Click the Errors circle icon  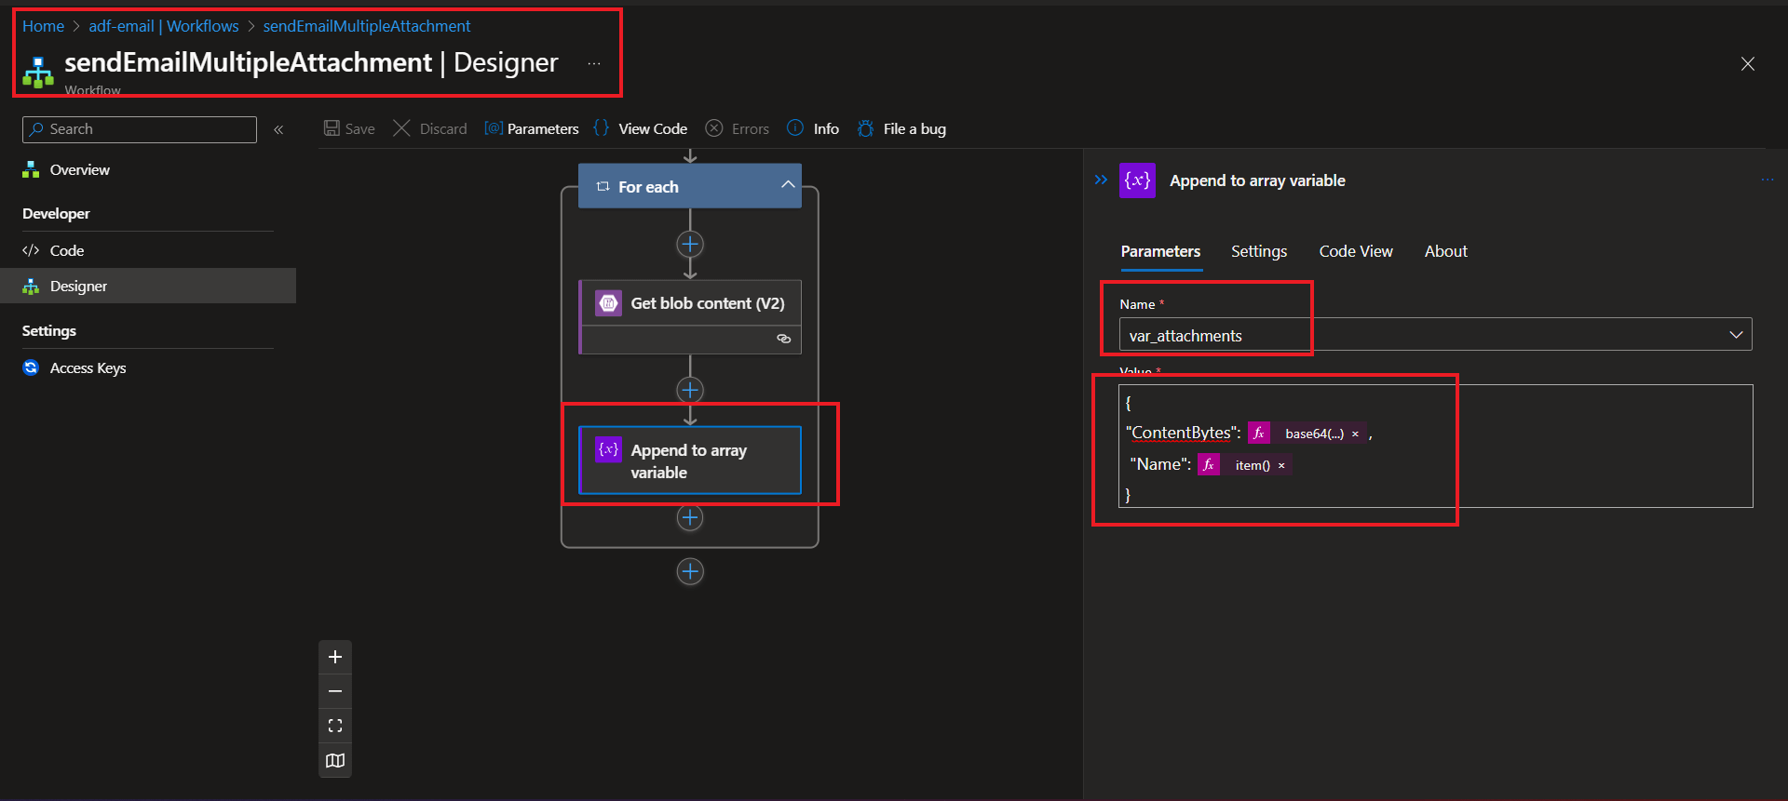(714, 128)
